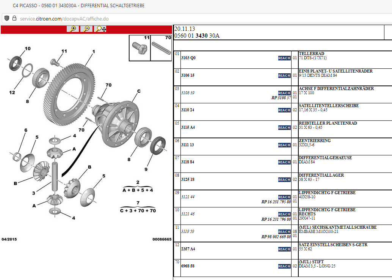Open replacement part RP 16 231 796 80

coord(276,219)
